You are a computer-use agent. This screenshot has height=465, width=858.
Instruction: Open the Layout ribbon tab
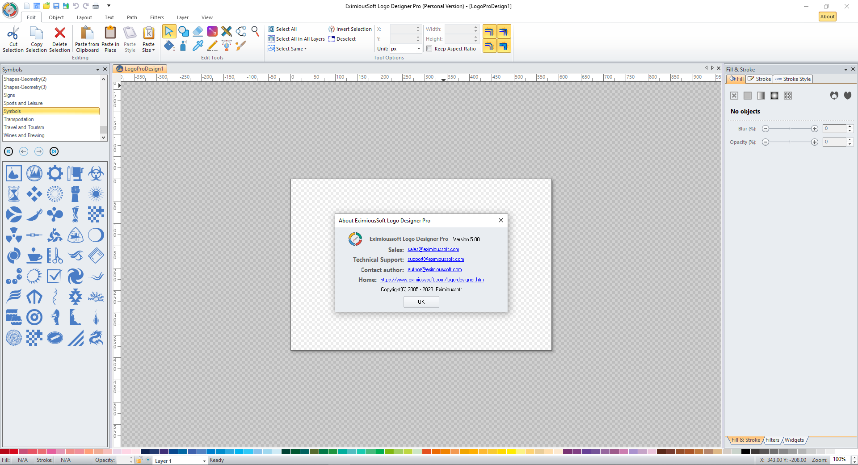pyautogui.click(x=84, y=17)
